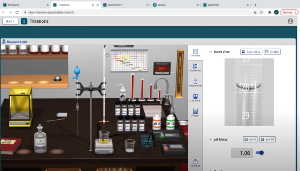Calibrate with the pH 10 button
Image resolution: width=300 pixels, height=171 pixels.
(x=267, y=139)
